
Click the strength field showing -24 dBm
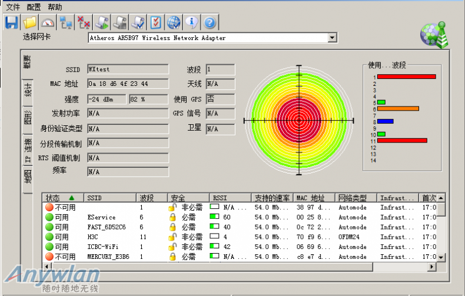tap(107, 99)
